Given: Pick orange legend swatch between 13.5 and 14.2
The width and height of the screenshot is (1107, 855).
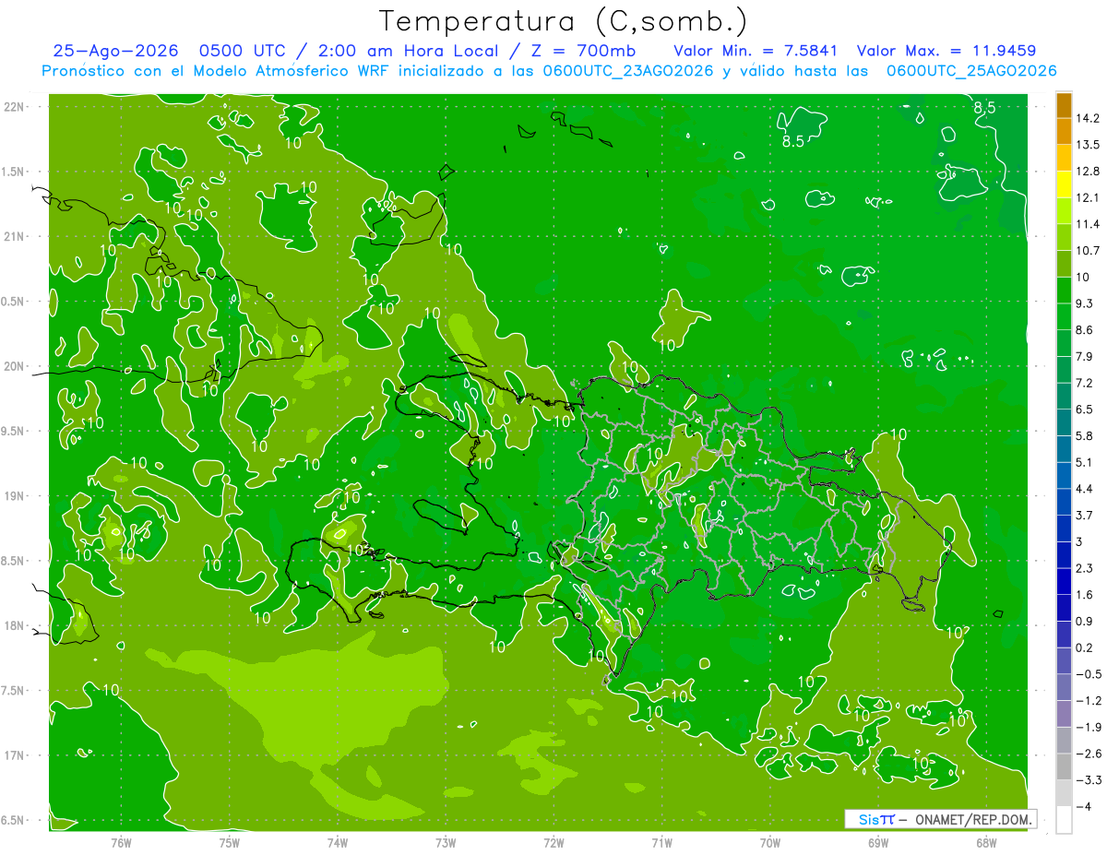Looking at the screenshot, I should 1064,132.
